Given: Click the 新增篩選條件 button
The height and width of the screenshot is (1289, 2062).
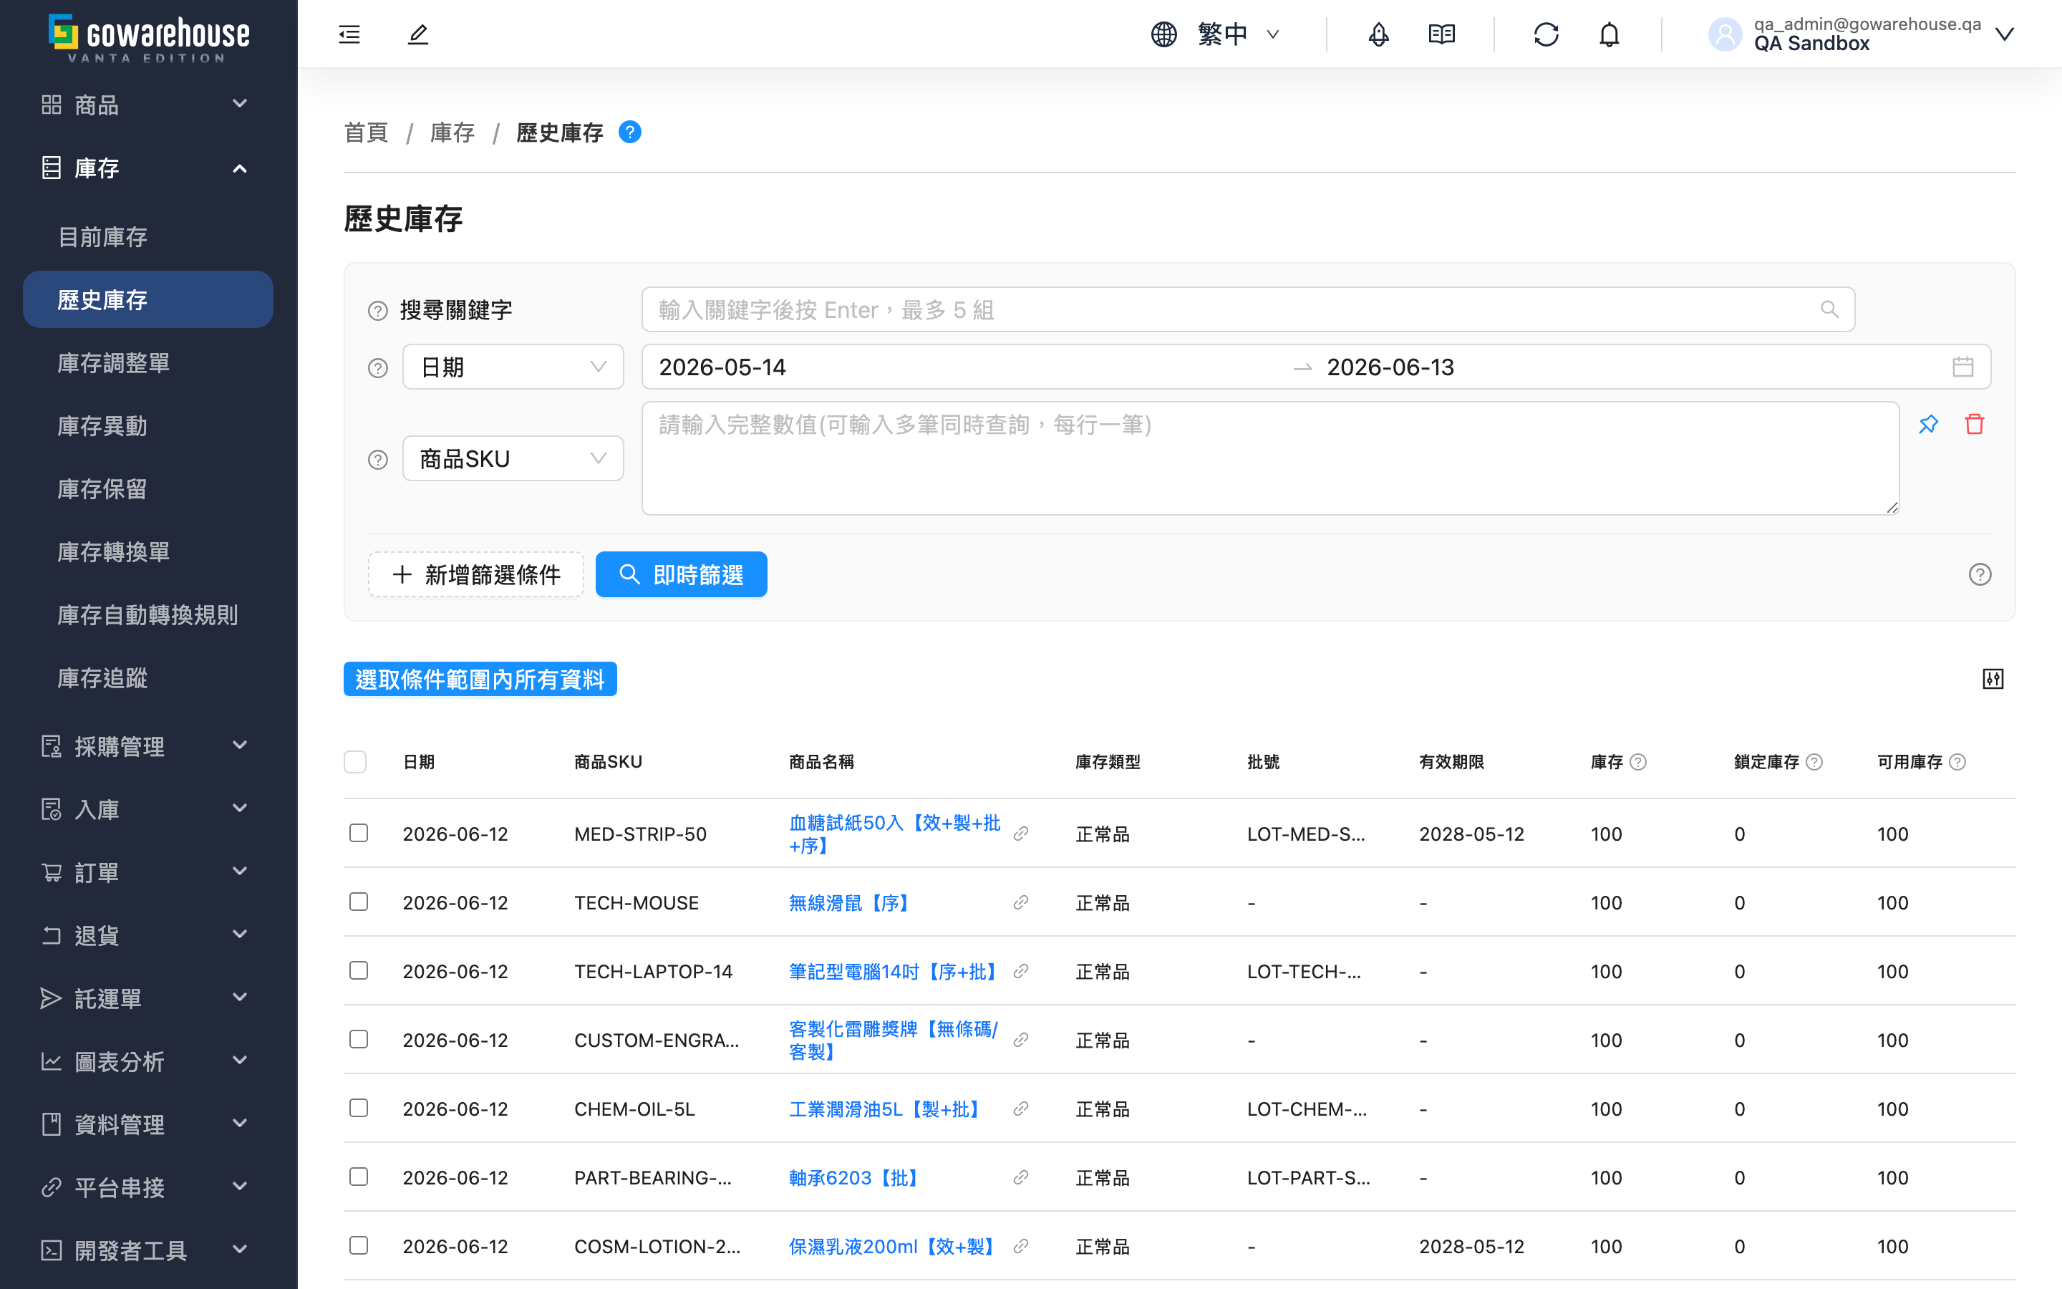Looking at the screenshot, I should tap(476, 574).
